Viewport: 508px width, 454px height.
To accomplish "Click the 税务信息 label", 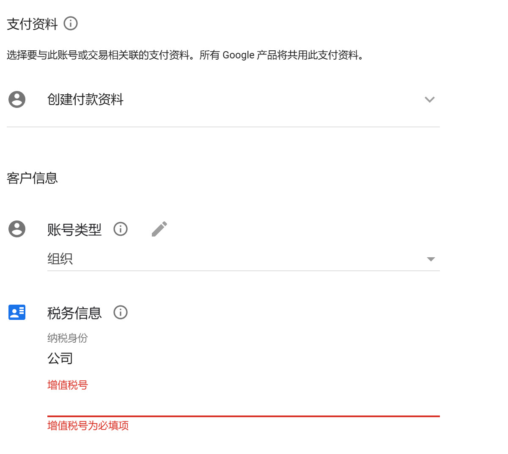I will 74,313.
